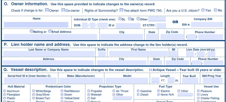Select Waterjet propulsion type

[89, 95]
